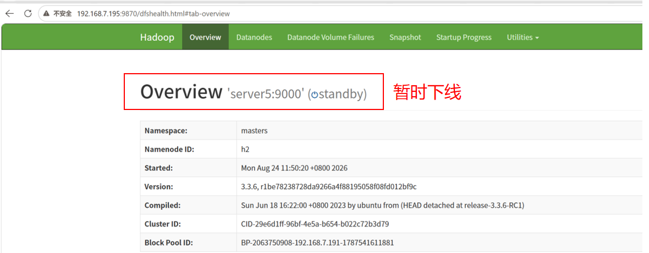Click the Version label cell

(188, 187)
